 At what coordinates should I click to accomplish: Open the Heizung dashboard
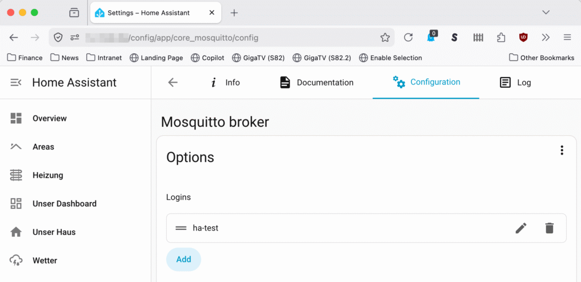48,175
